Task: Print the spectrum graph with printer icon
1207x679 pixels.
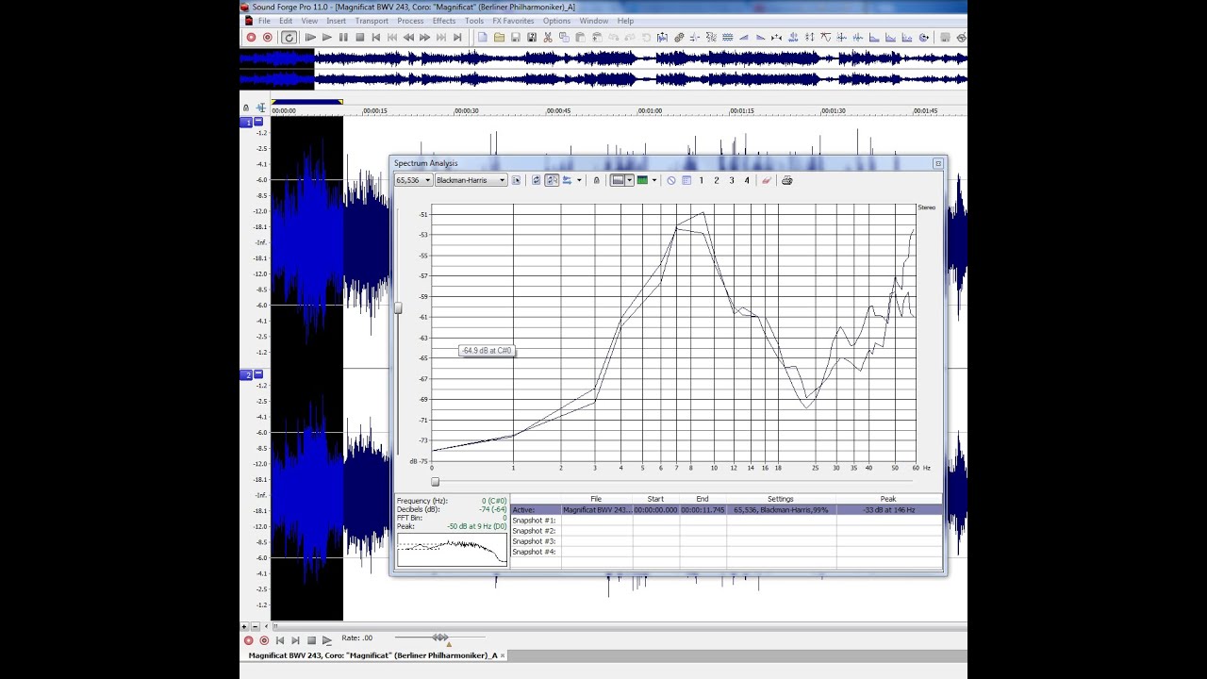Action: 787,180
